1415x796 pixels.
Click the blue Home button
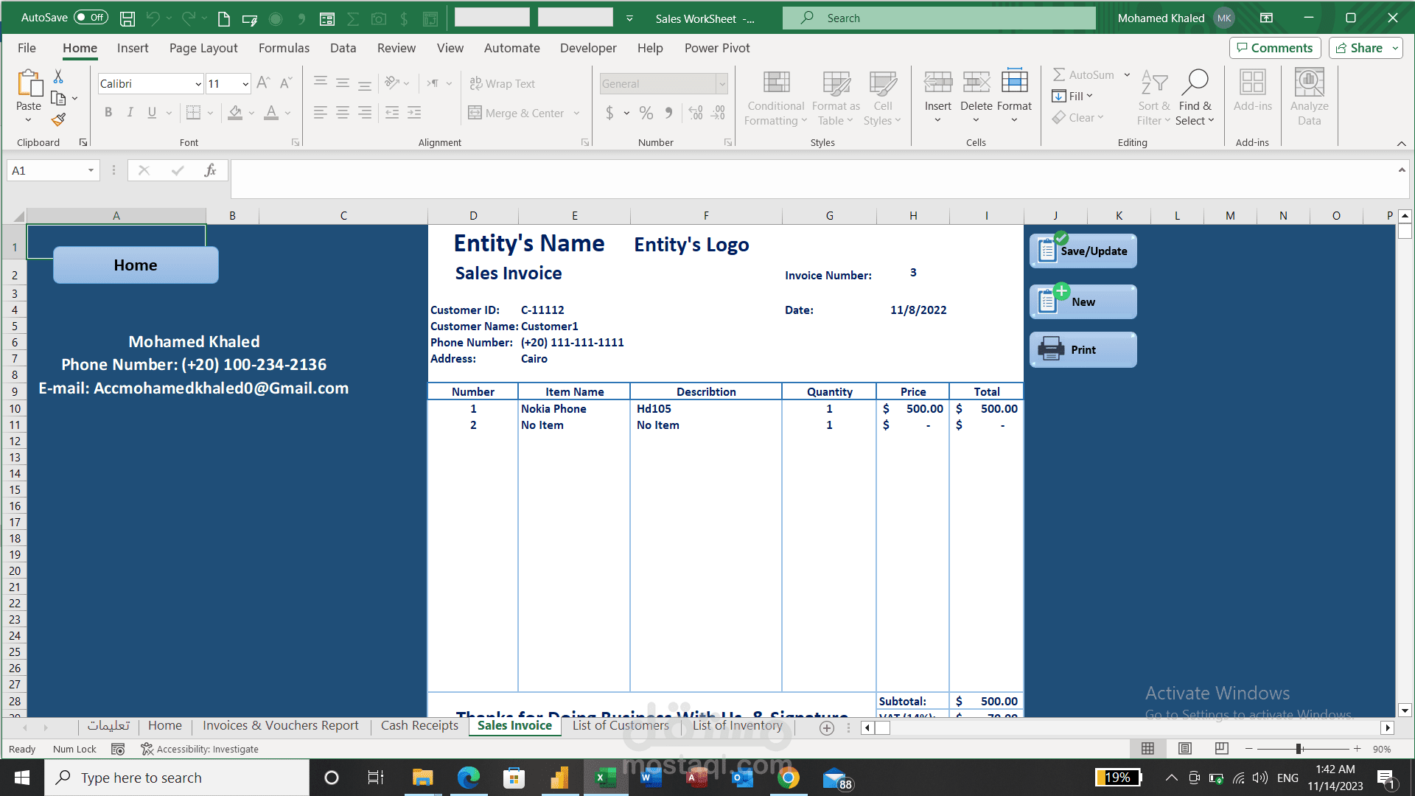pyautogui.click(x=136, y=265)
